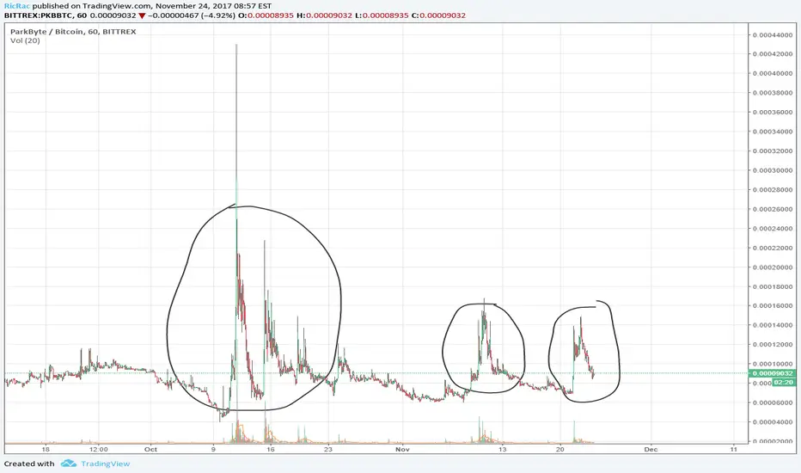Click the 0.00042000 price axis label

tap(773, 54)
